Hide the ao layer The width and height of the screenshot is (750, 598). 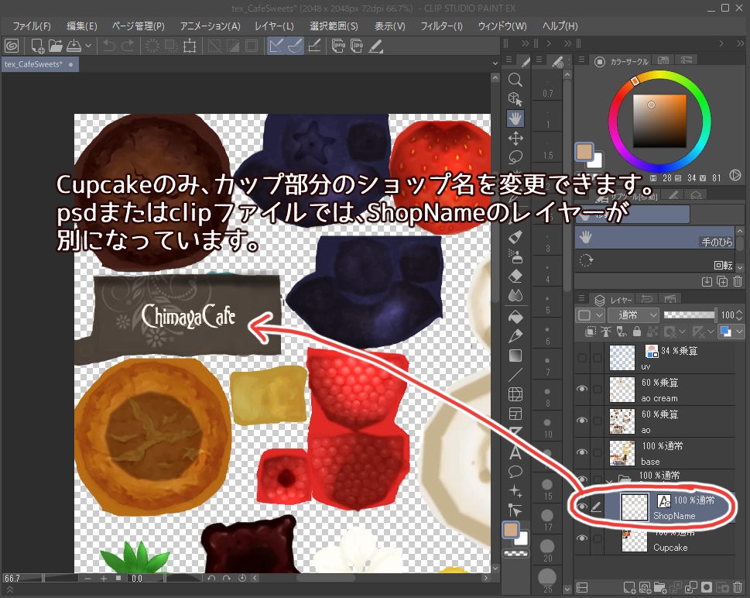pyautogui.click(x=582, y=421)
